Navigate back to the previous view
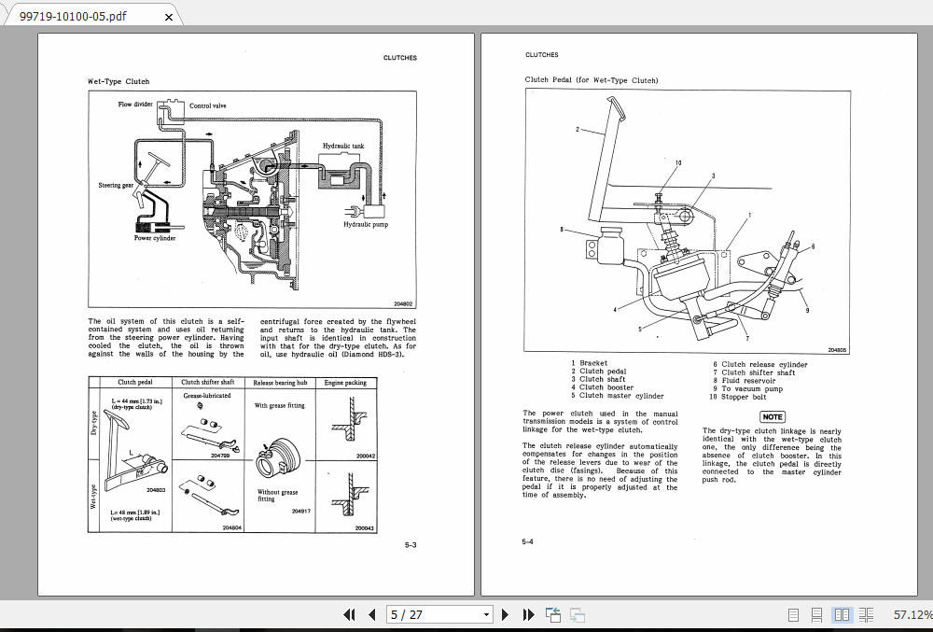The image size is (933, 632). [552, 614]
